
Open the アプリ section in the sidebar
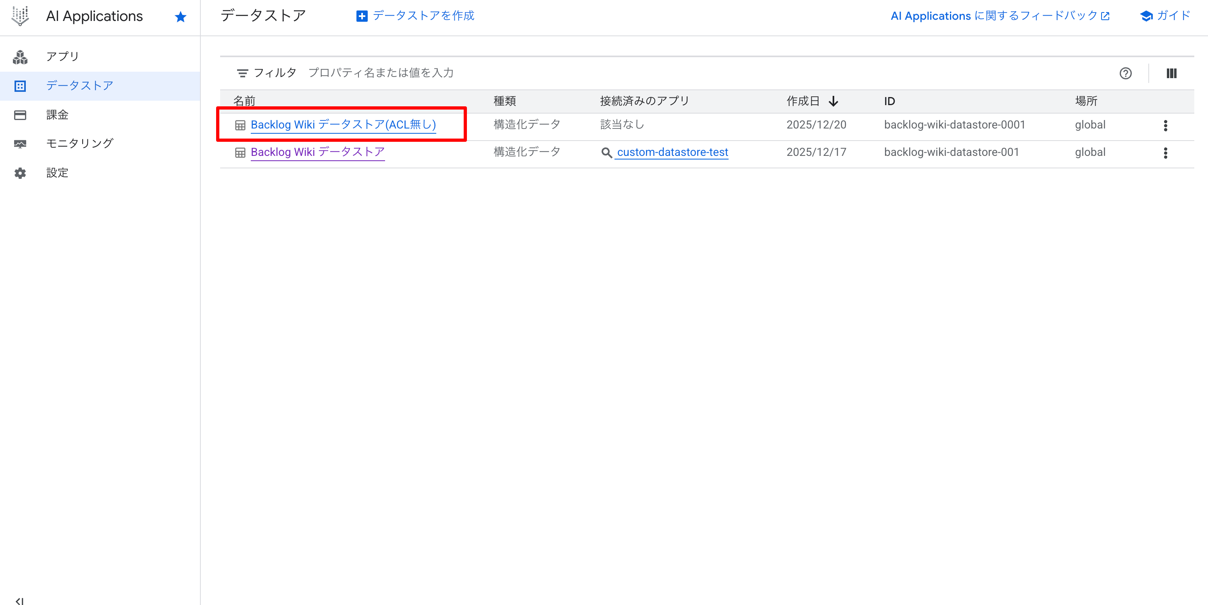(x=62, y=56)
